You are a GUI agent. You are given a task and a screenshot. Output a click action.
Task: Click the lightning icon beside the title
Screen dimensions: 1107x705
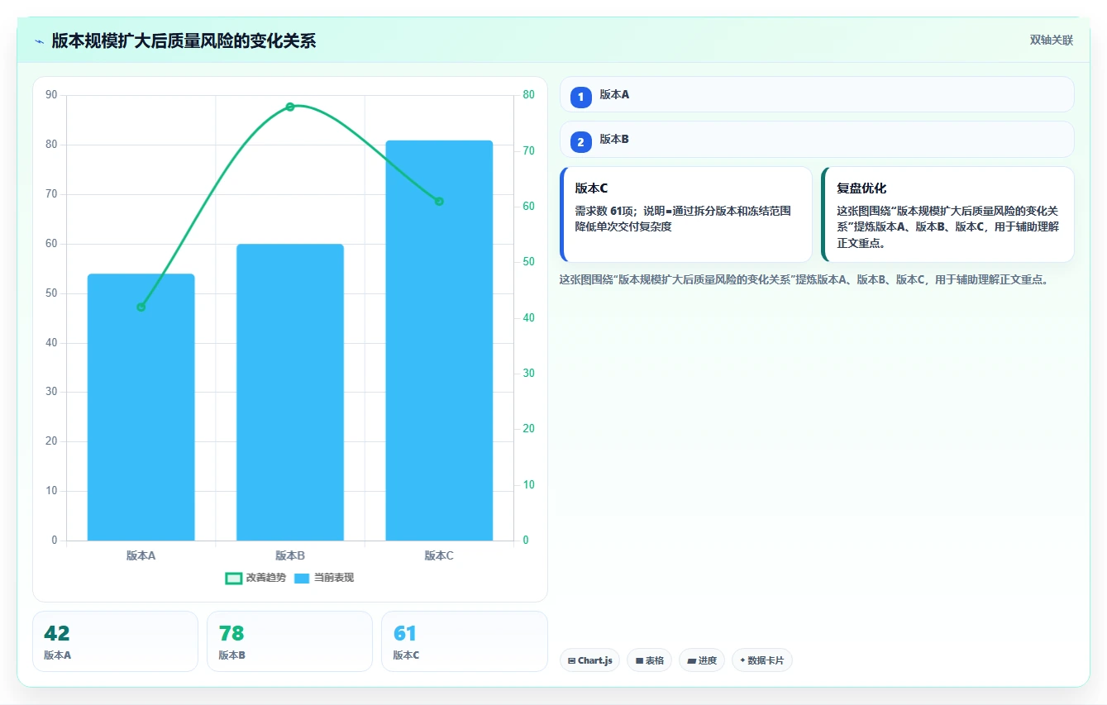pyautogui.click(x=40, y=41)
